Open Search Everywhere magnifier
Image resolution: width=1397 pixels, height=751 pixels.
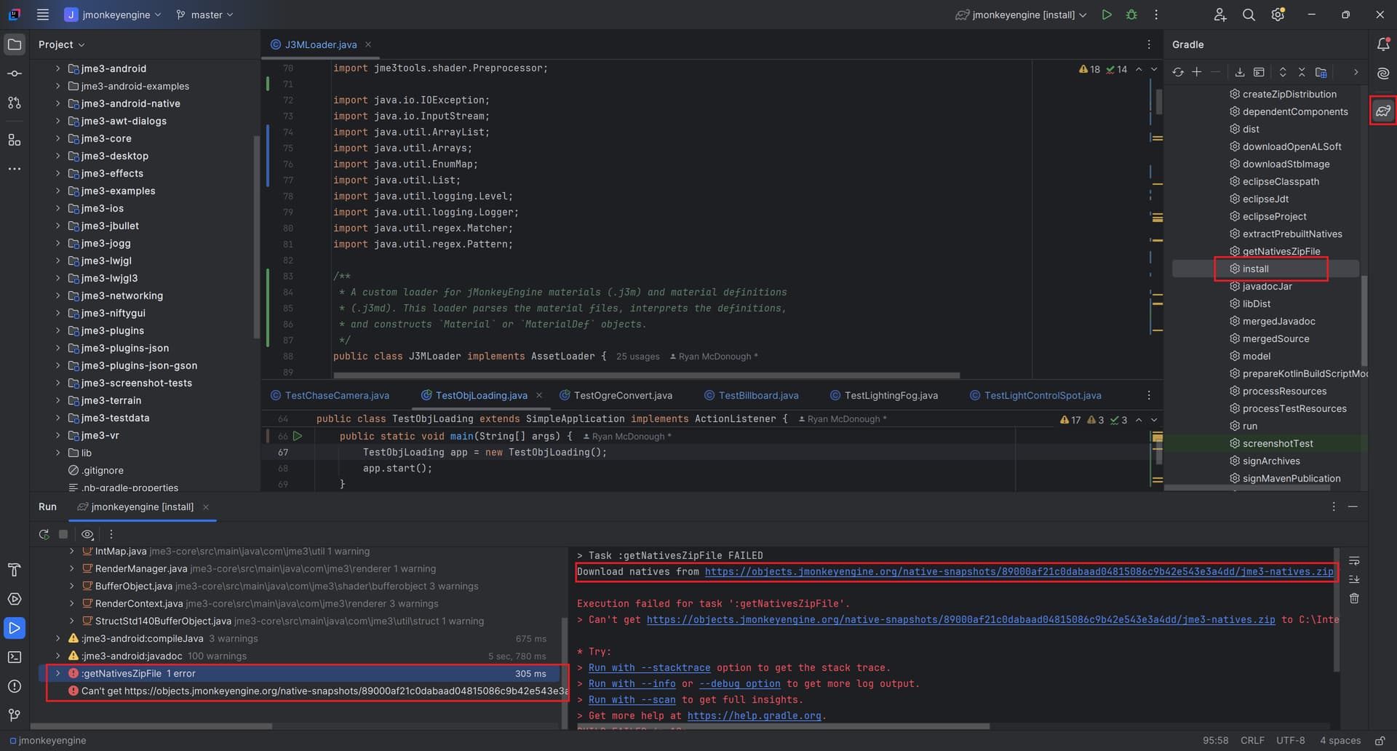click(x=1249, y=15)
